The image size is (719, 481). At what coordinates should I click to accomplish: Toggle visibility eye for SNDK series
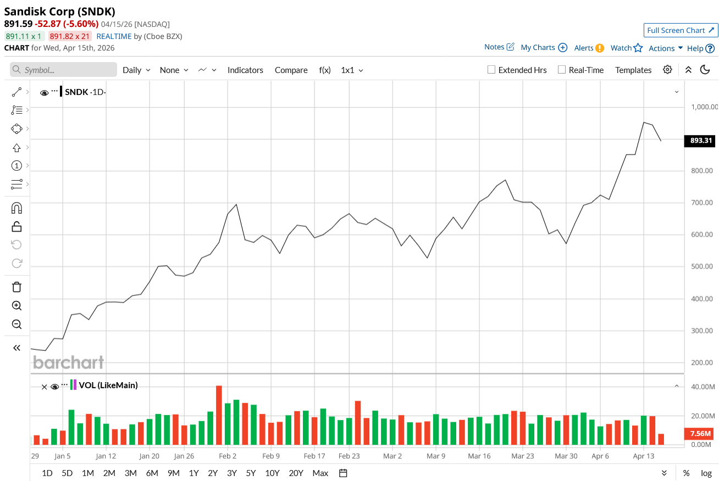point(44,92)
